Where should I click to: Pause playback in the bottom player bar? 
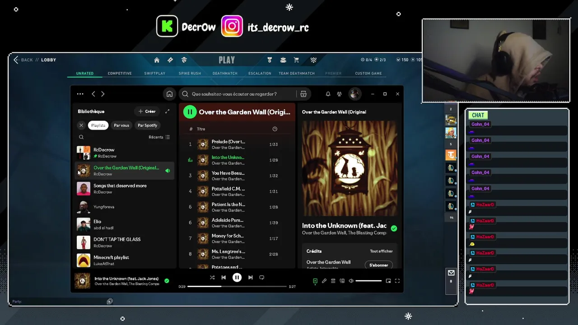(x=237, y=278)
